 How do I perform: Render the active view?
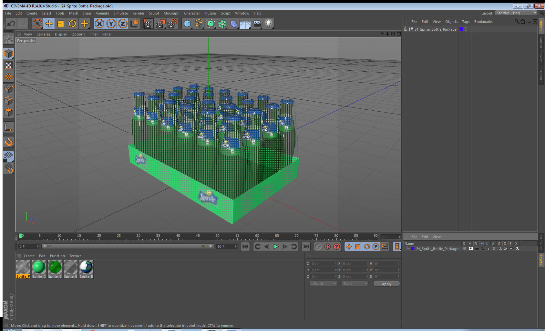(x=148, y=24)
